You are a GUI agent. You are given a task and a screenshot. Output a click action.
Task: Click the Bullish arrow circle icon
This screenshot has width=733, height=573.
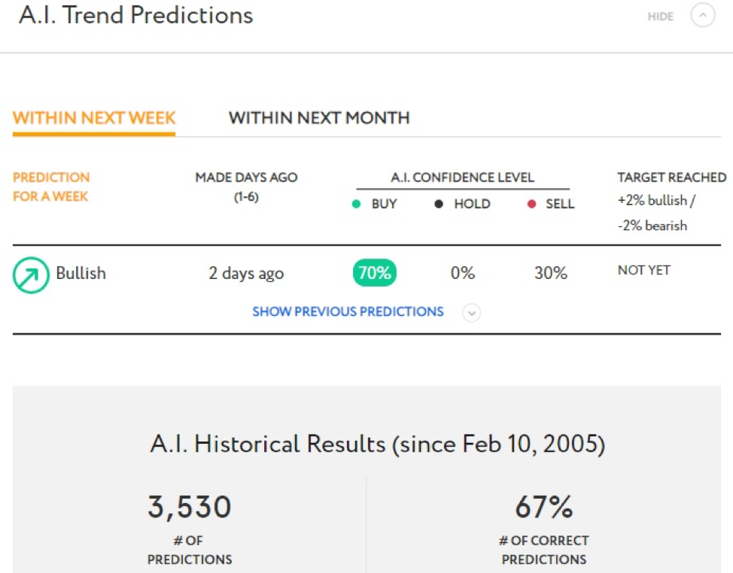point(31,275)
